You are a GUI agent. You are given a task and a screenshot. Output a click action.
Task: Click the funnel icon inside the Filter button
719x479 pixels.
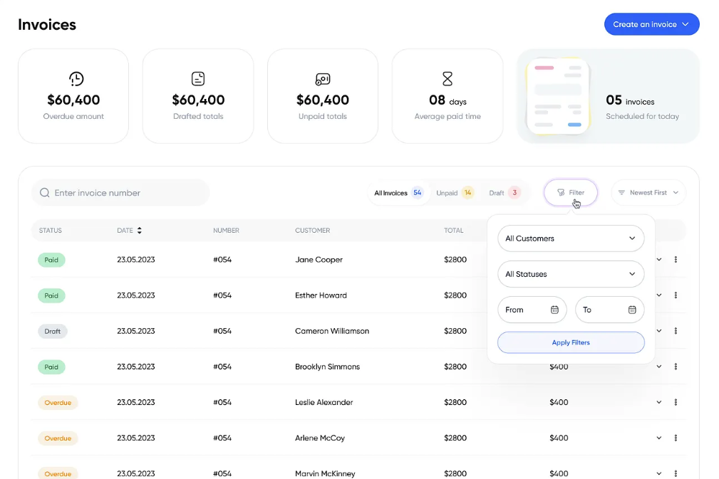pyautogui.click(x=562, y=192)
